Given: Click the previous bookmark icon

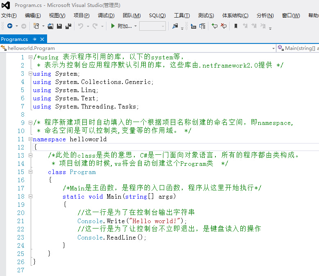Looking at the screenshot, I should pyautogui.click(x=245, y=26).
